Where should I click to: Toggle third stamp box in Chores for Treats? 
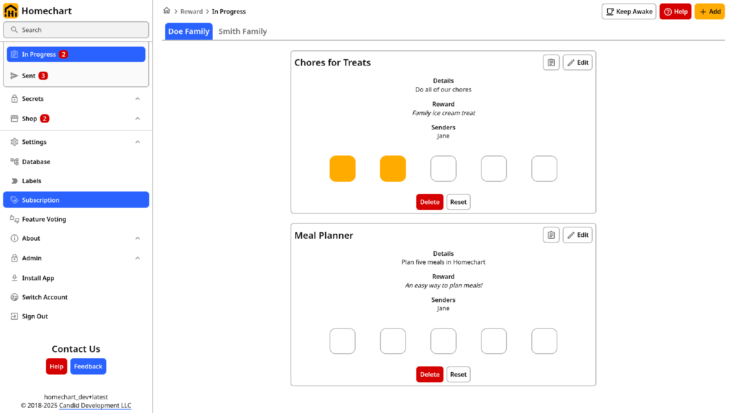[x=443, y=169]
